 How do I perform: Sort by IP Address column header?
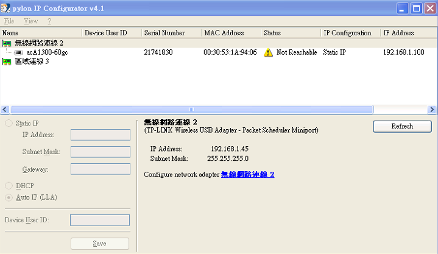(409, 33)
